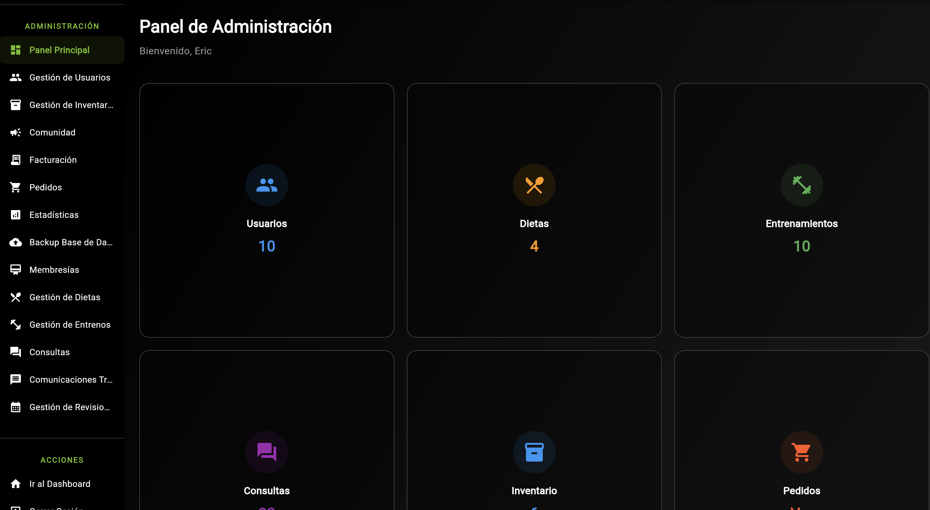
Task: Click the Facturación receipt icon
Action: pyautogui.click(x=16, y=160)
